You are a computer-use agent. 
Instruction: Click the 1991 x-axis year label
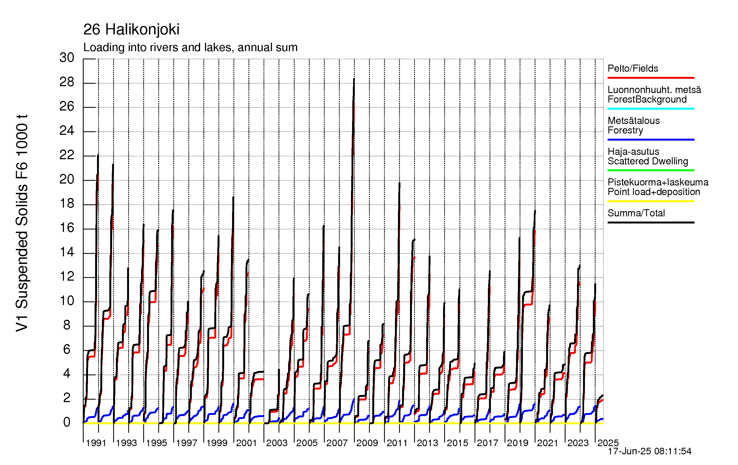96,443
